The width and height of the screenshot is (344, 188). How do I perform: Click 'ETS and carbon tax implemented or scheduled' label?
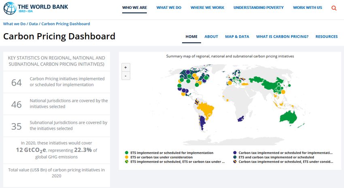276,157
